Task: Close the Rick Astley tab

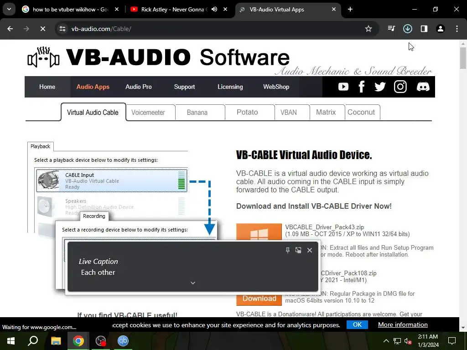Action: [225, 9]
